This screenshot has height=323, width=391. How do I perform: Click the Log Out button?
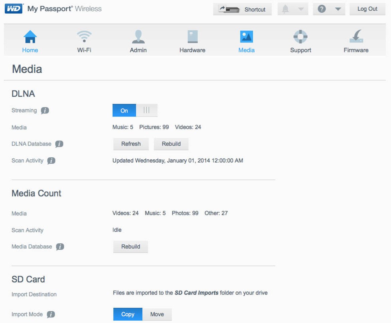pyautogui.click(x=367, y=9)
